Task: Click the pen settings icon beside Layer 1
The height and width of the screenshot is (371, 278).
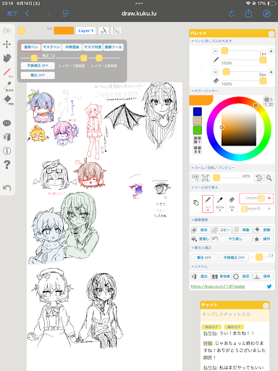Action: click(104, 30)
